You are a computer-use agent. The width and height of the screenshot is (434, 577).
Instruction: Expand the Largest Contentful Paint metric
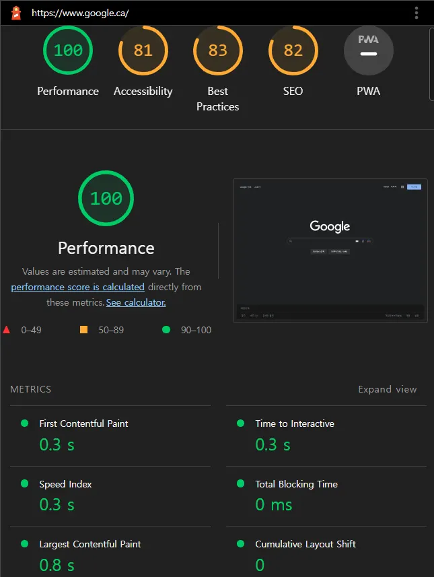coord(90,544)
